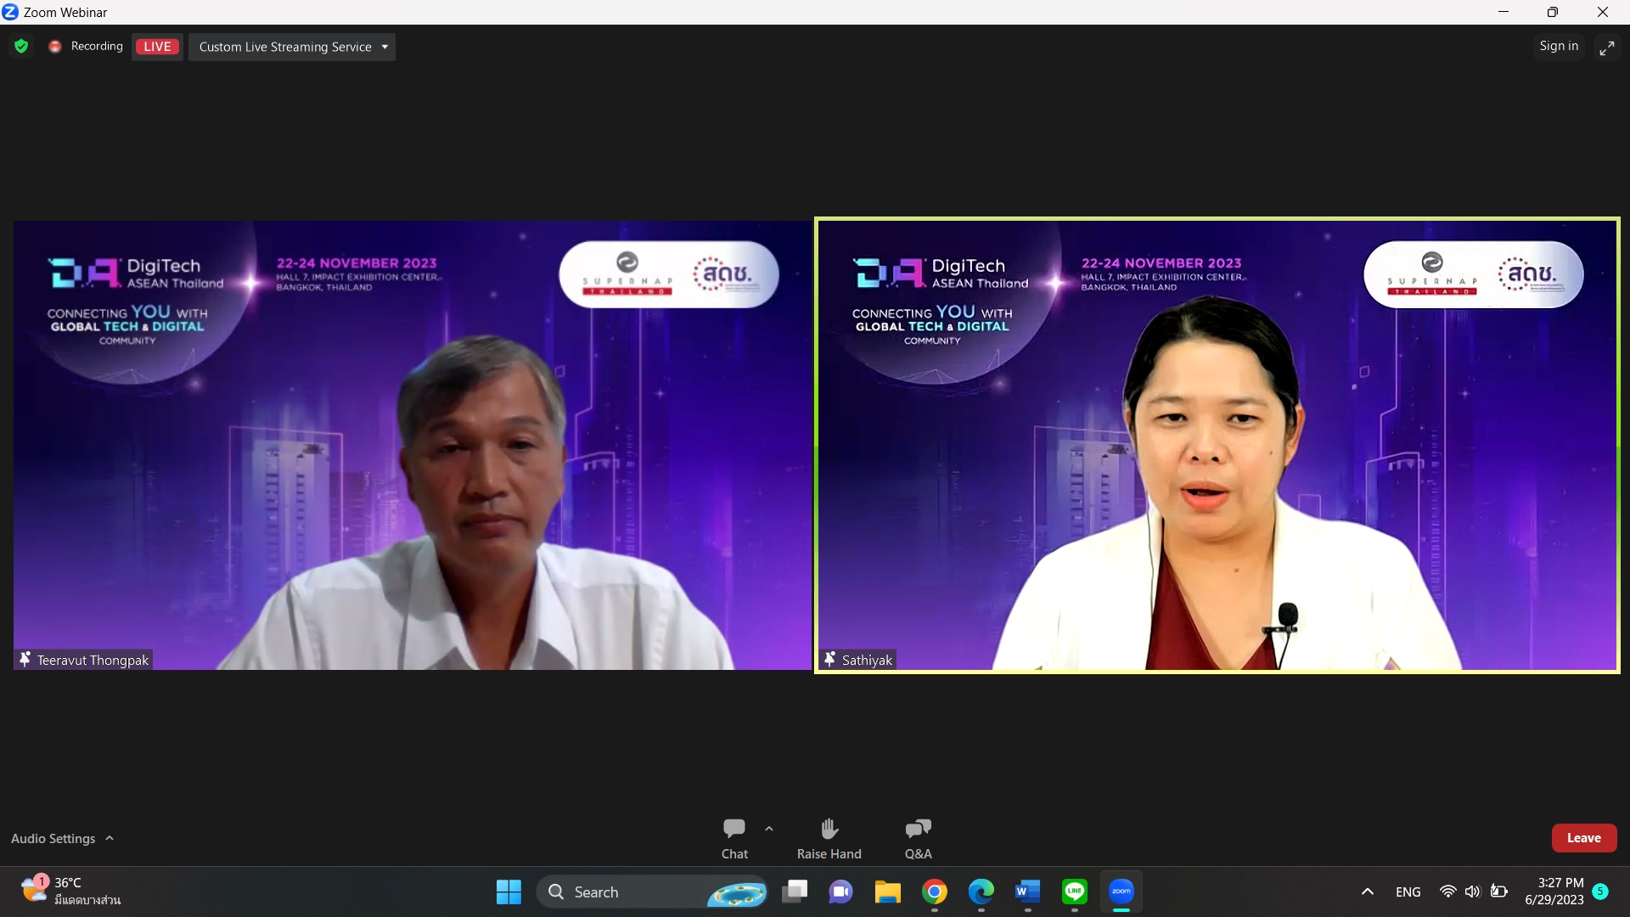Expand the Chat options caret

(x=769, y=829)
